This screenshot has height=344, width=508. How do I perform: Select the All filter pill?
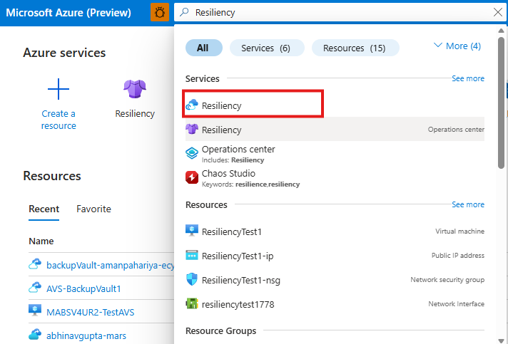203,48
